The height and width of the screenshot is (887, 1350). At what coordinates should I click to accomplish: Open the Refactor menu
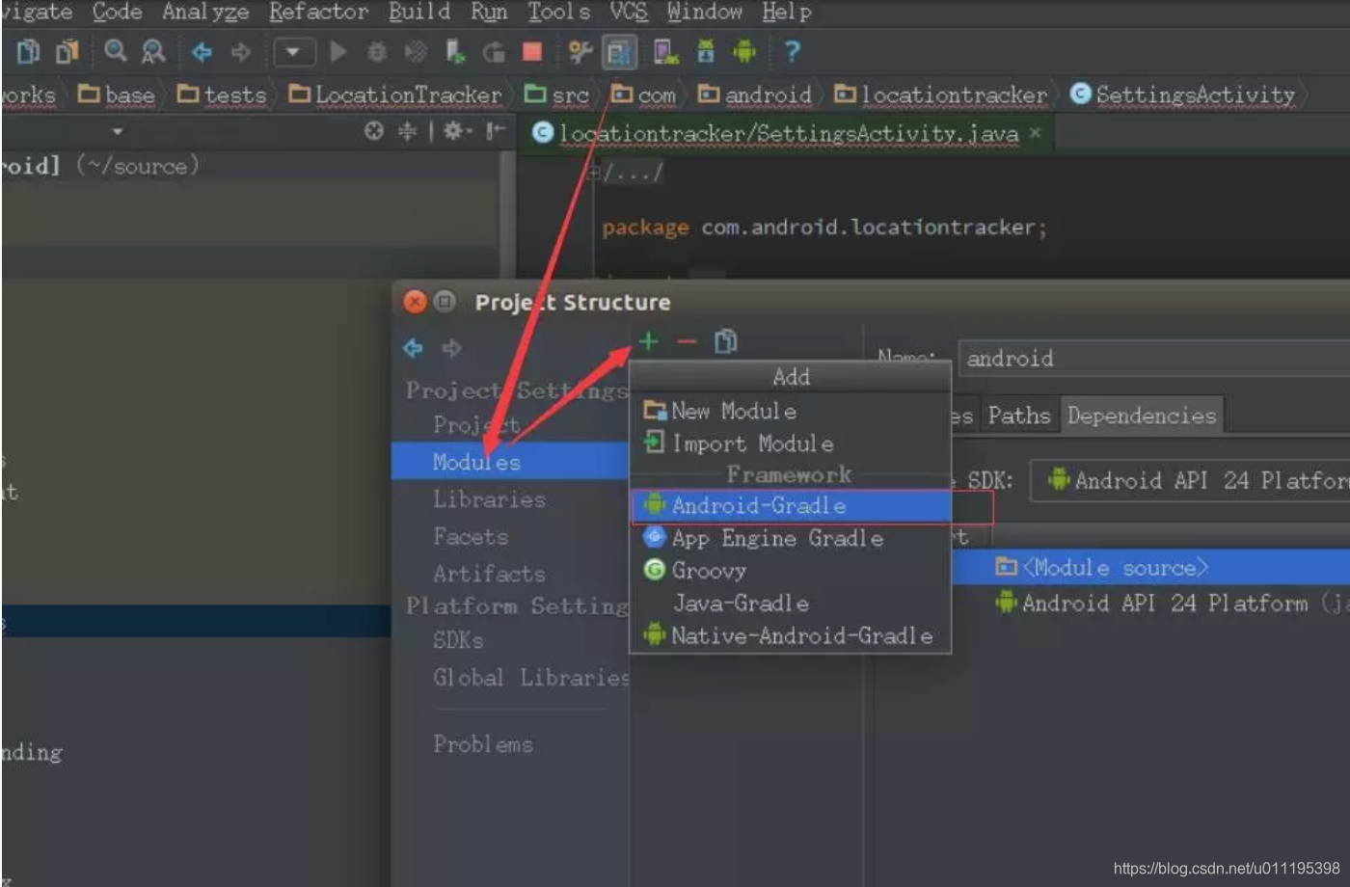coord(318,12)
